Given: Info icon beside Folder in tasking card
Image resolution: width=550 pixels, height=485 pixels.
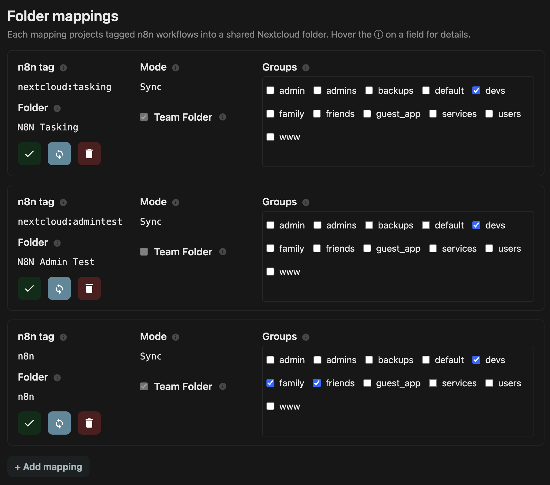Looking at the screenshot, I should (x=57, y=108).
